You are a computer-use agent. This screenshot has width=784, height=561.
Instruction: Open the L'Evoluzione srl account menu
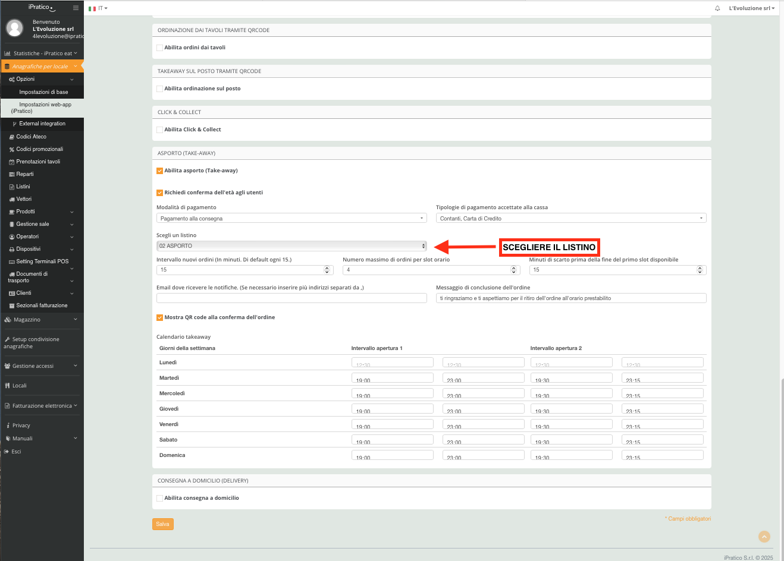(752, 8)
